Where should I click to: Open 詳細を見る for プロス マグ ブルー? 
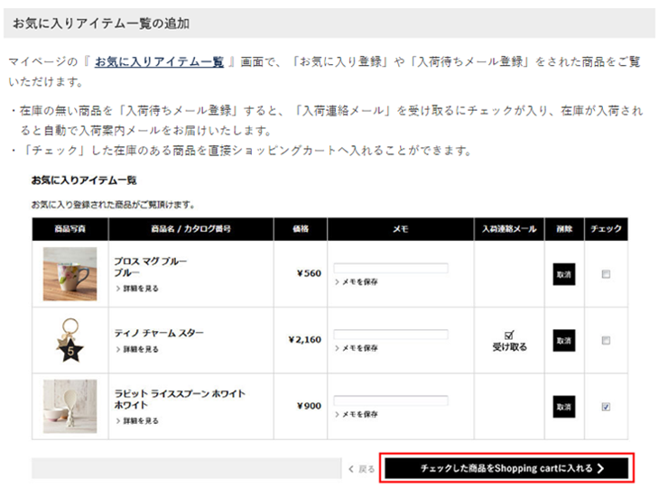138,288
